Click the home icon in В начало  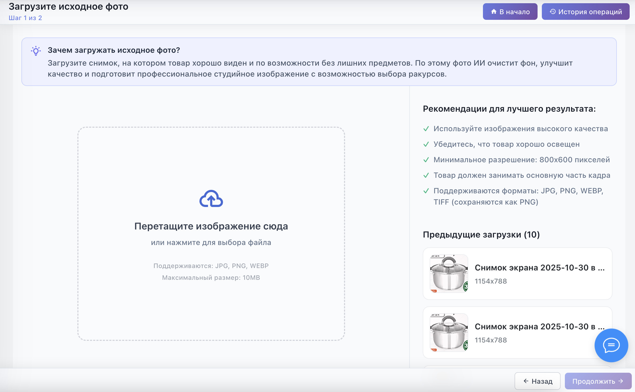point(494,12)
